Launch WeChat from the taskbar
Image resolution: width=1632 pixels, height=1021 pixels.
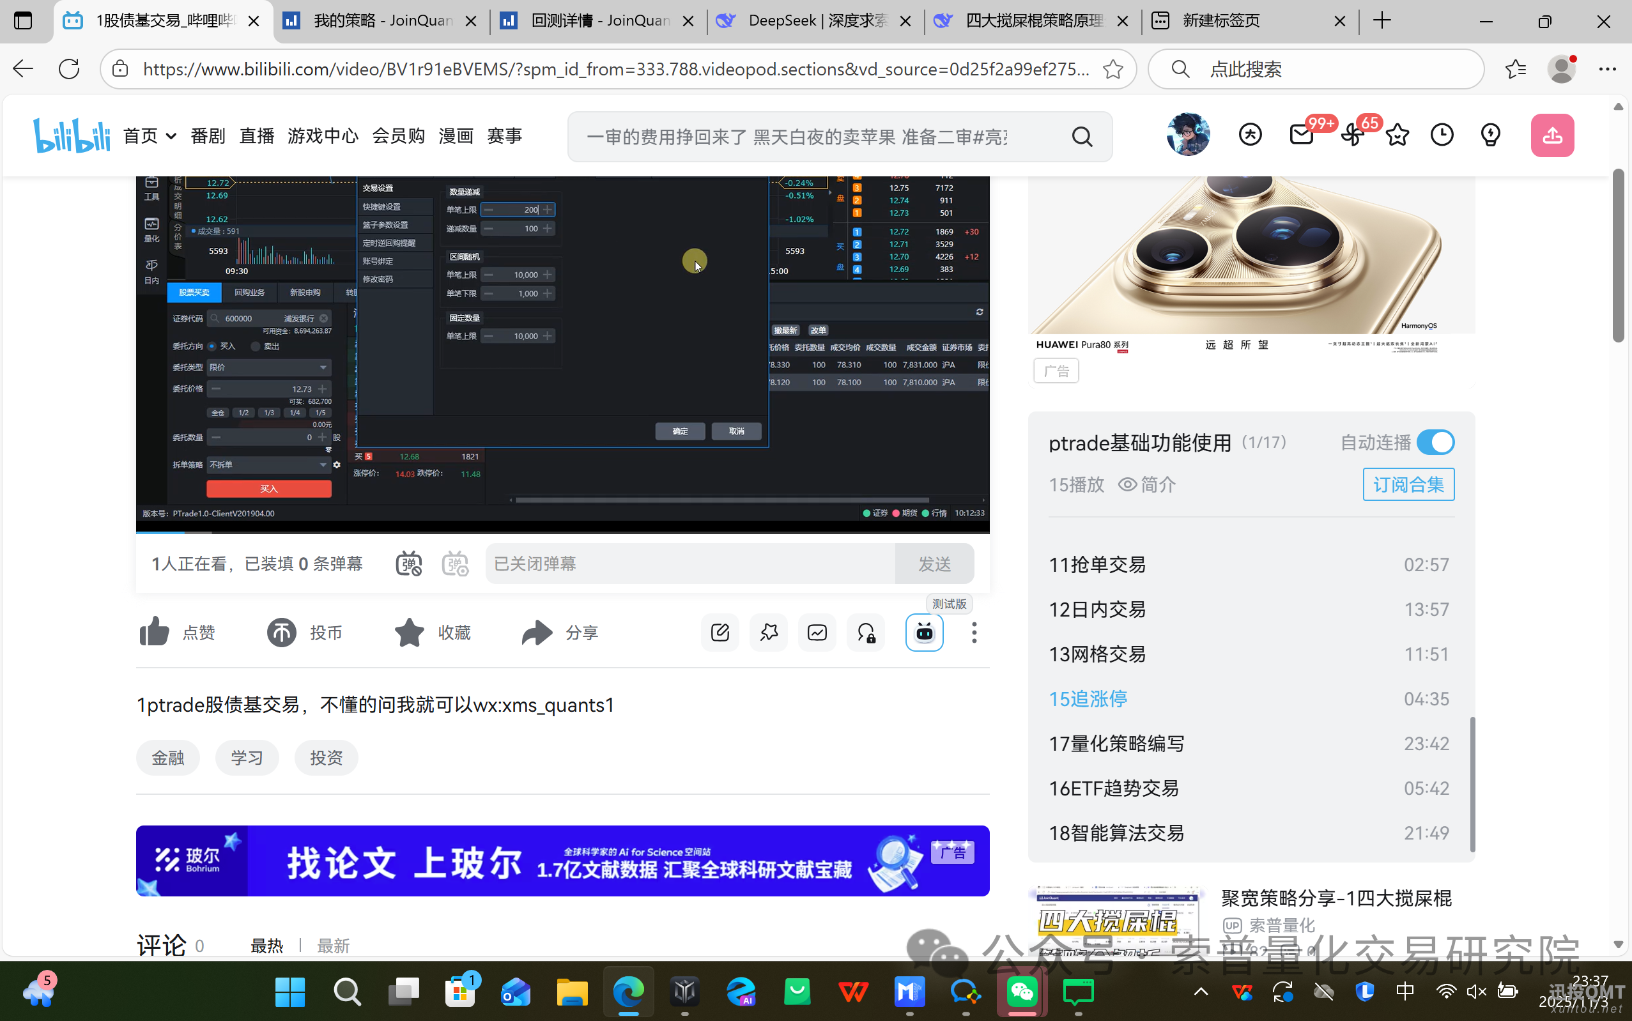pyautogui.click(x=1022, y=992)
